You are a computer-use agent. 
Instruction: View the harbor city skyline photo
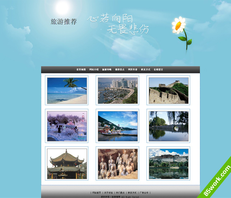[118, 91]
